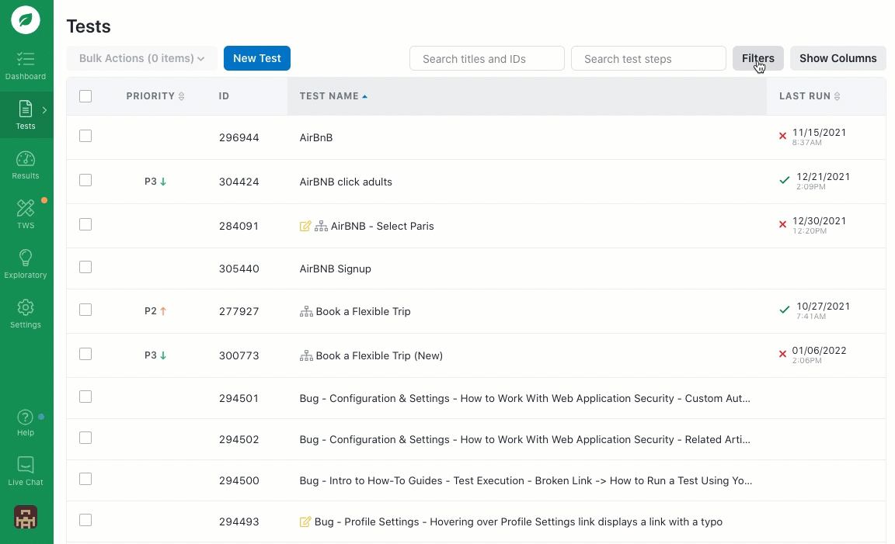Check the box for test 277927
895x544 pixels.
coord(85,310)
